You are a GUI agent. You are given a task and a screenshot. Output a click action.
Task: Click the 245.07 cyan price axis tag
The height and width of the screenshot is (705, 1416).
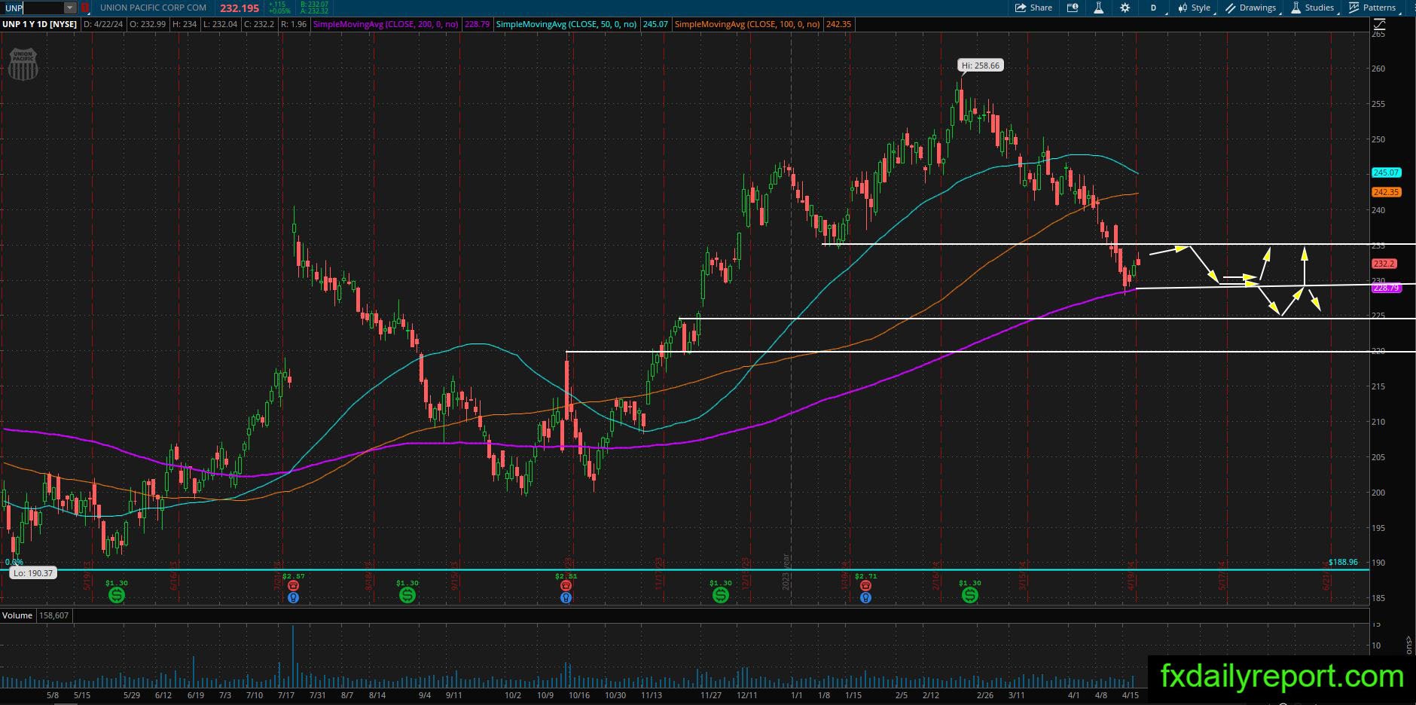(1386, 172)
